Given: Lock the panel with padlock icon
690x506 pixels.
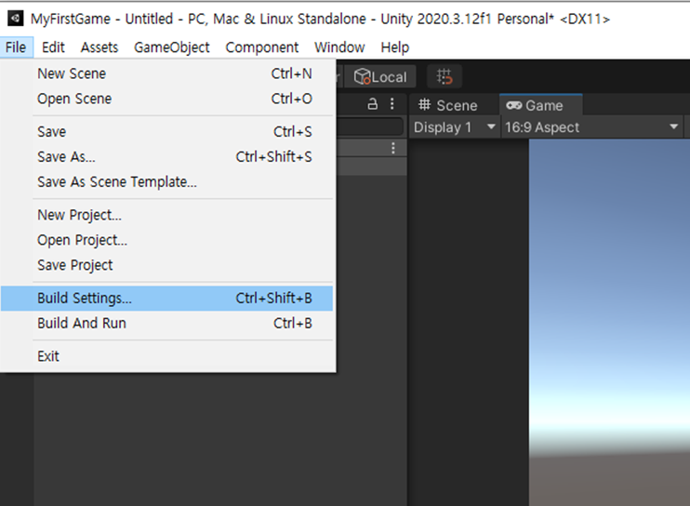Looking at the screenshot, I should pyautogui.click(x=372, y=104).
